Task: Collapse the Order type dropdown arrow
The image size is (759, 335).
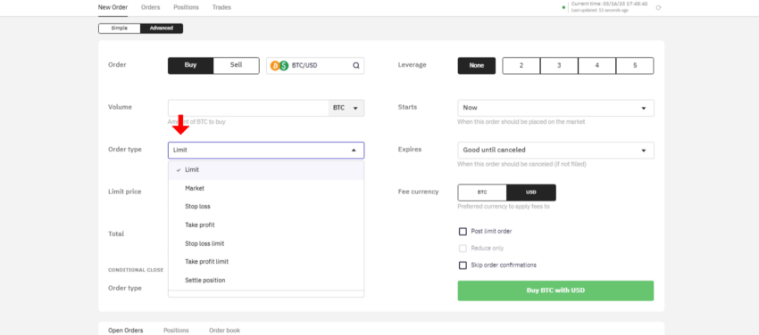Action: click(354, 150)
